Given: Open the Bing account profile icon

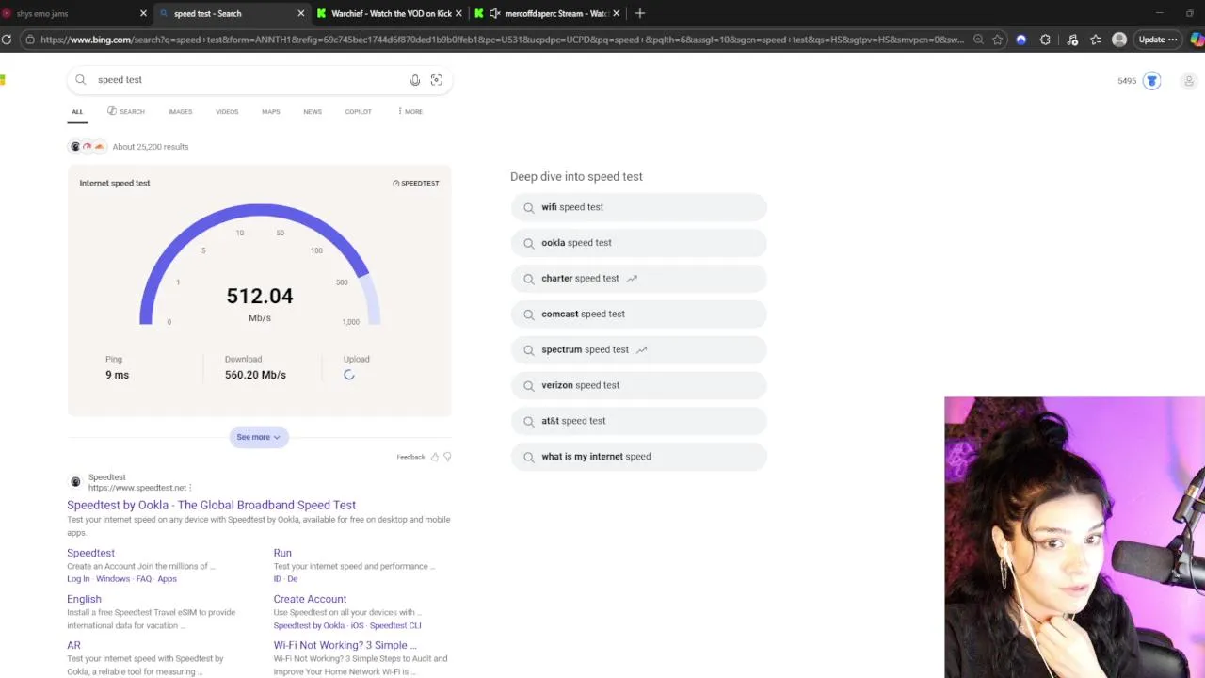Looking at the screenshot, I should click(x=1189, y=81).
